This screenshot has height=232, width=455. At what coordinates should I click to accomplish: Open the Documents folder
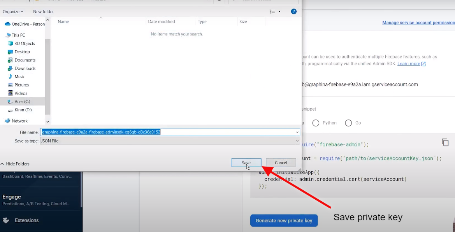point(22,60)
